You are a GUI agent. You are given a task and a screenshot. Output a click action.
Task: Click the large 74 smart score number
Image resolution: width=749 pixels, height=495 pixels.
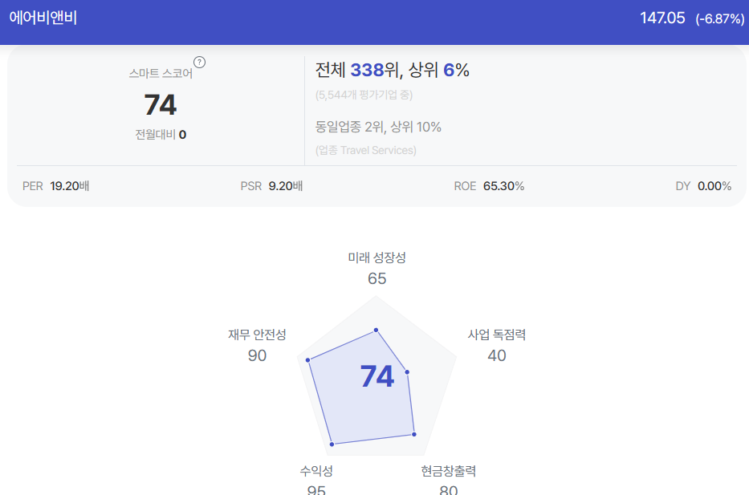tap(161, 104)
